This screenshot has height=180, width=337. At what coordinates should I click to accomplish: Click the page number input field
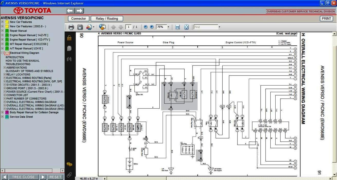tap(128, 27)
